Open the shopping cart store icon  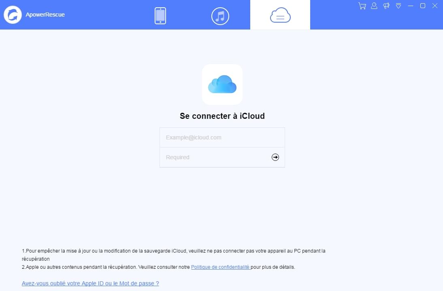point(362,6)
